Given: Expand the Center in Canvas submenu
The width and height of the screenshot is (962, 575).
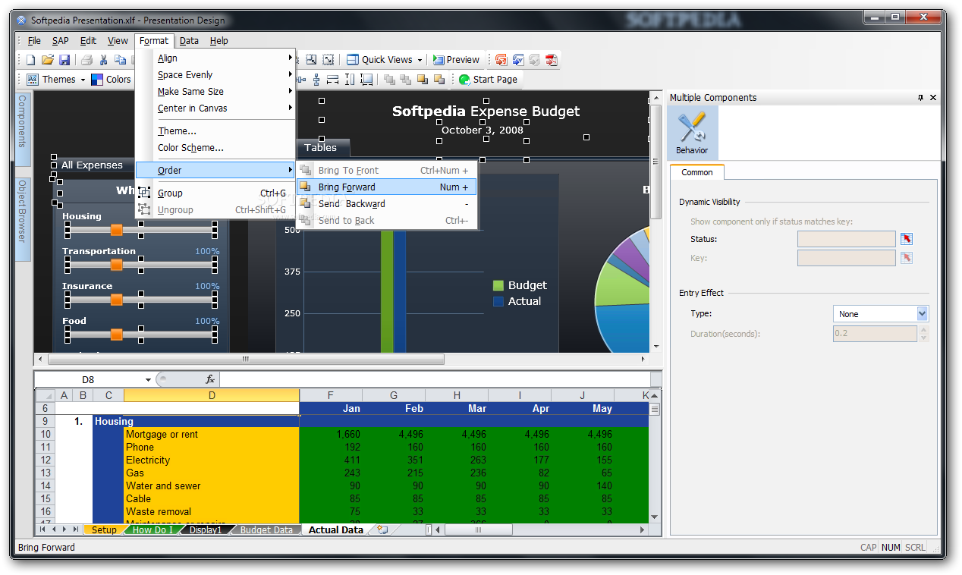Looking at the screenshot, I should (215, 108).
